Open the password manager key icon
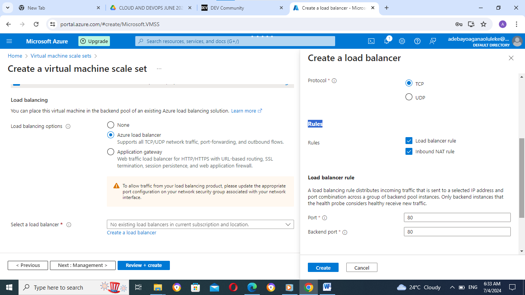 tap(459, 24)
